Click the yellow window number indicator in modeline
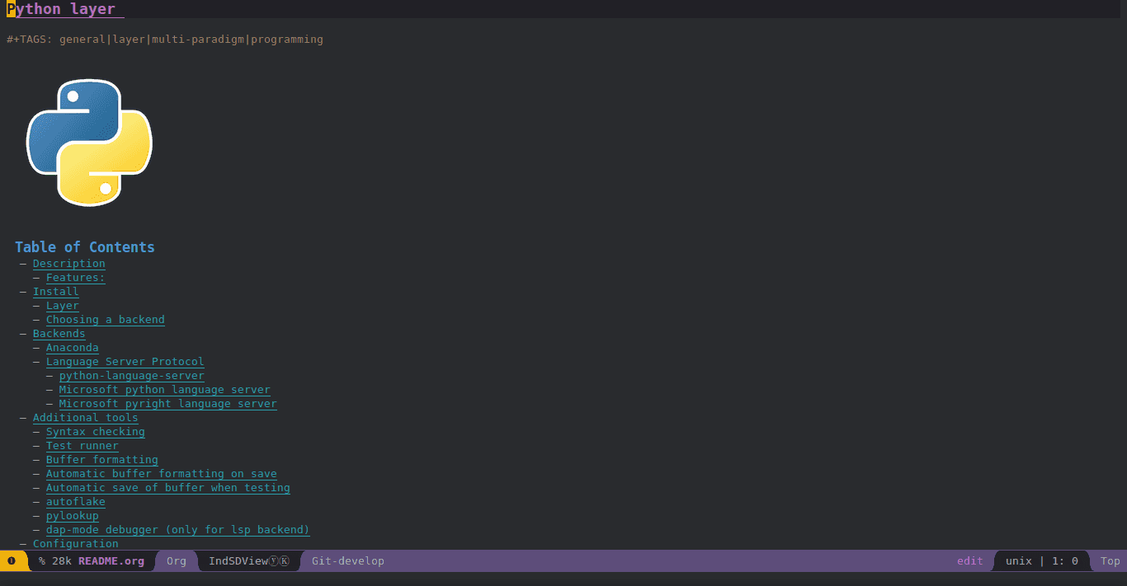 pyautogui.click(x=12, y=561)
